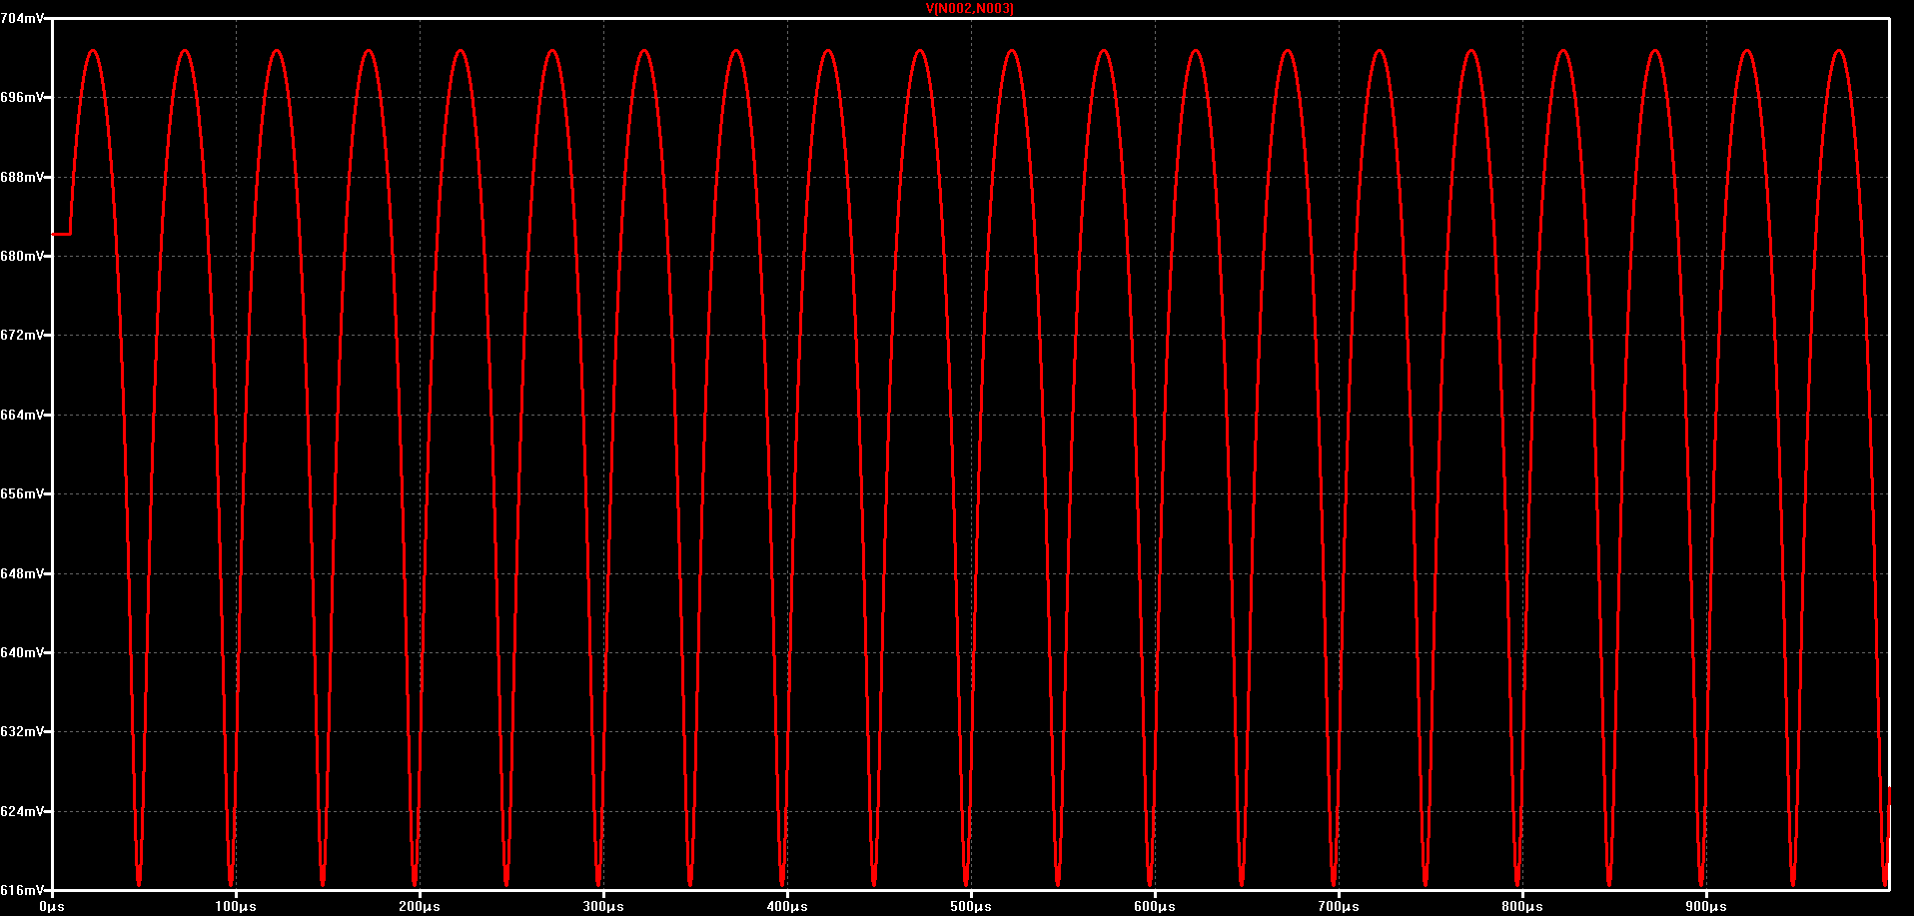Viewport: 1914px width, 916px height.
Task: Select the 700µs label on the time axis
Action: coord(1339,906)
